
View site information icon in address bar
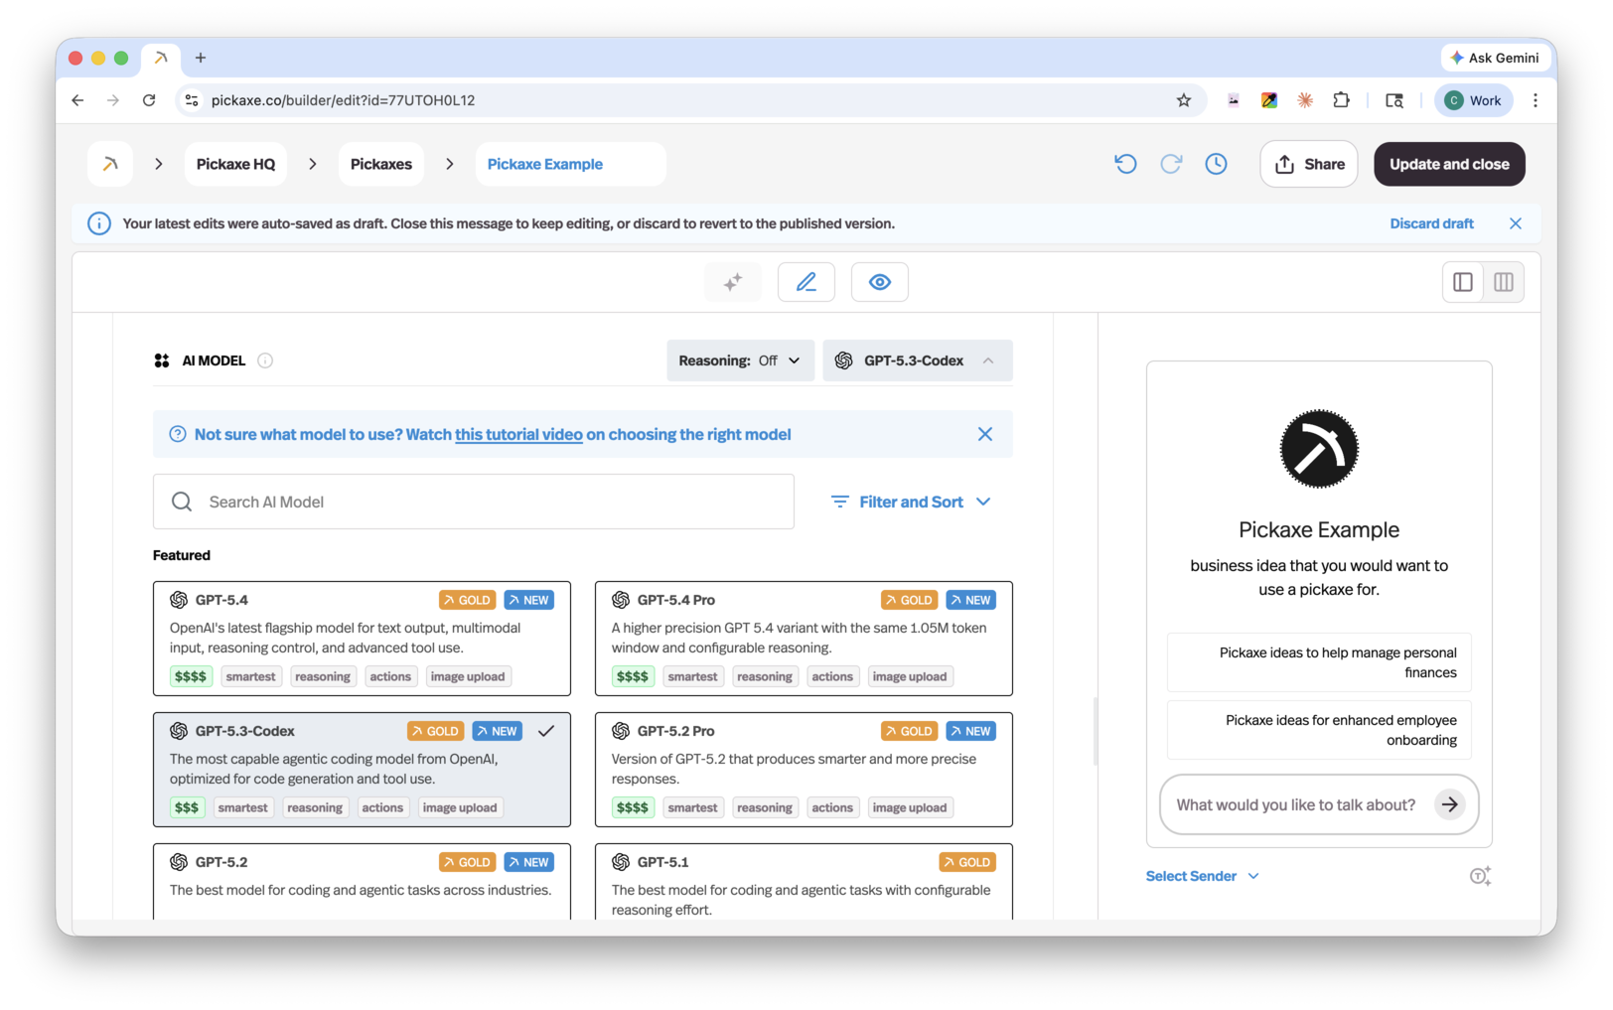point(193,100)
